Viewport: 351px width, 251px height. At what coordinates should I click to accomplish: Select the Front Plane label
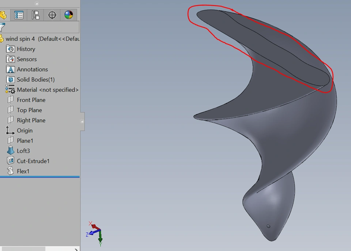click(31, 100)
